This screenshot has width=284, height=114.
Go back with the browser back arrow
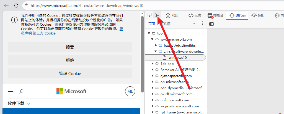6,6
